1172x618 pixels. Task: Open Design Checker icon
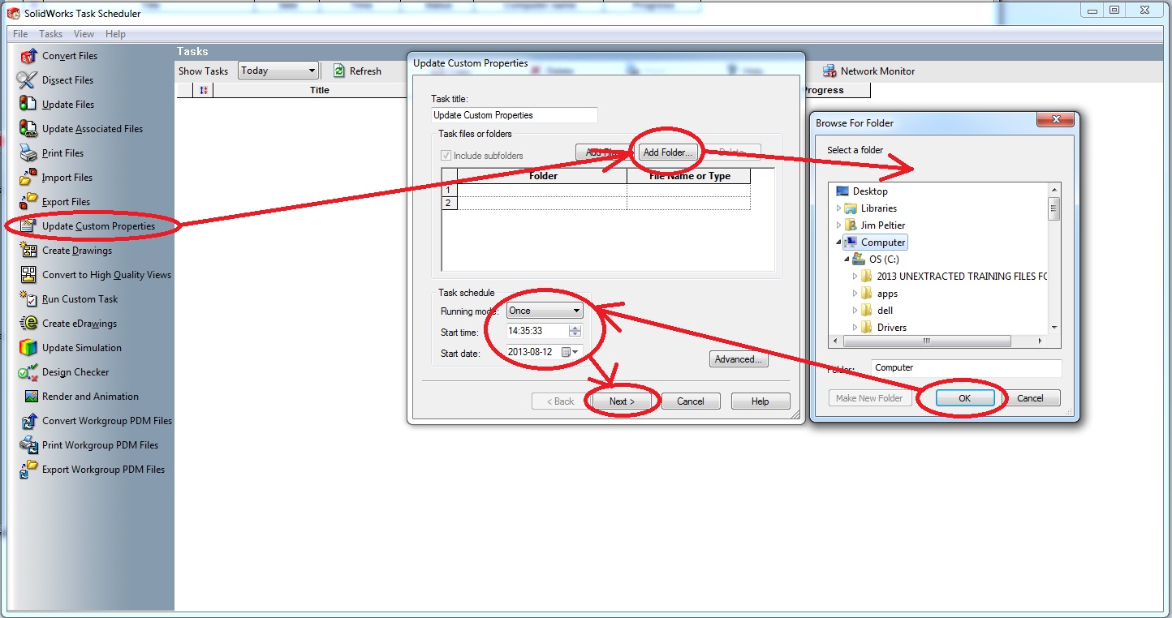[28, 372]
